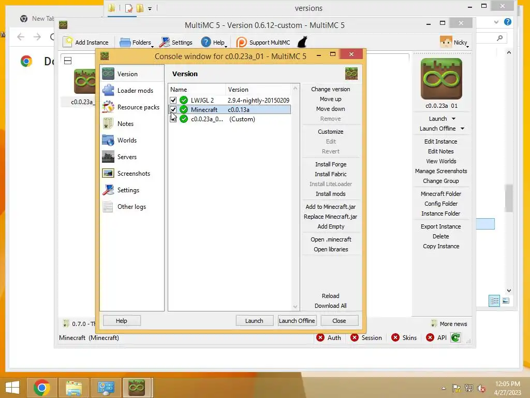The width and height of the screenshot is (530, 398).
Task: Click Add to Minecraft.jar
Action: coord(331,206)
